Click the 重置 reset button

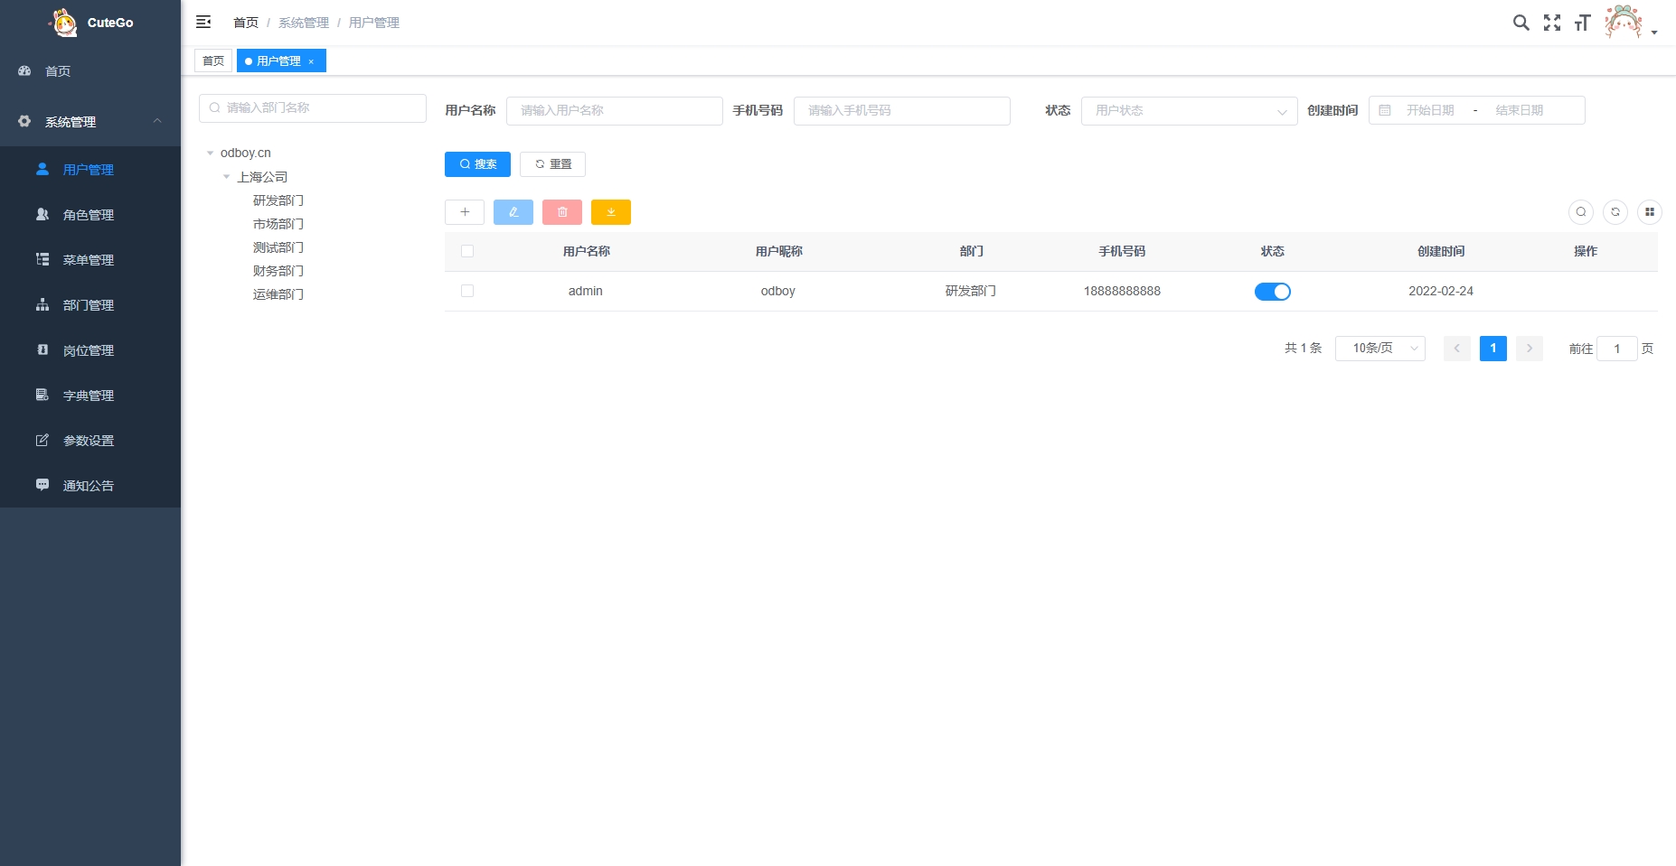(x=552, y=164)
